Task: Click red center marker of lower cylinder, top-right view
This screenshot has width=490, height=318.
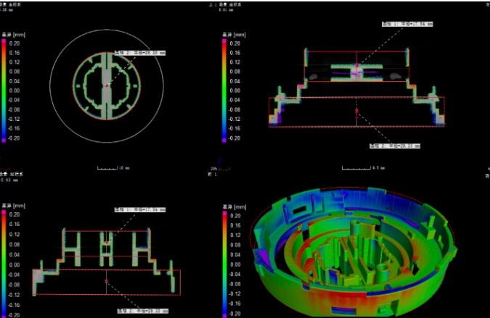Action: point(356,111)
